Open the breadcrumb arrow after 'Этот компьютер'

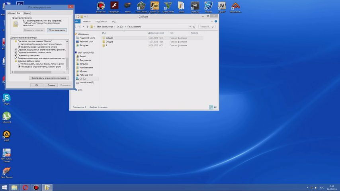click(115, 27)
